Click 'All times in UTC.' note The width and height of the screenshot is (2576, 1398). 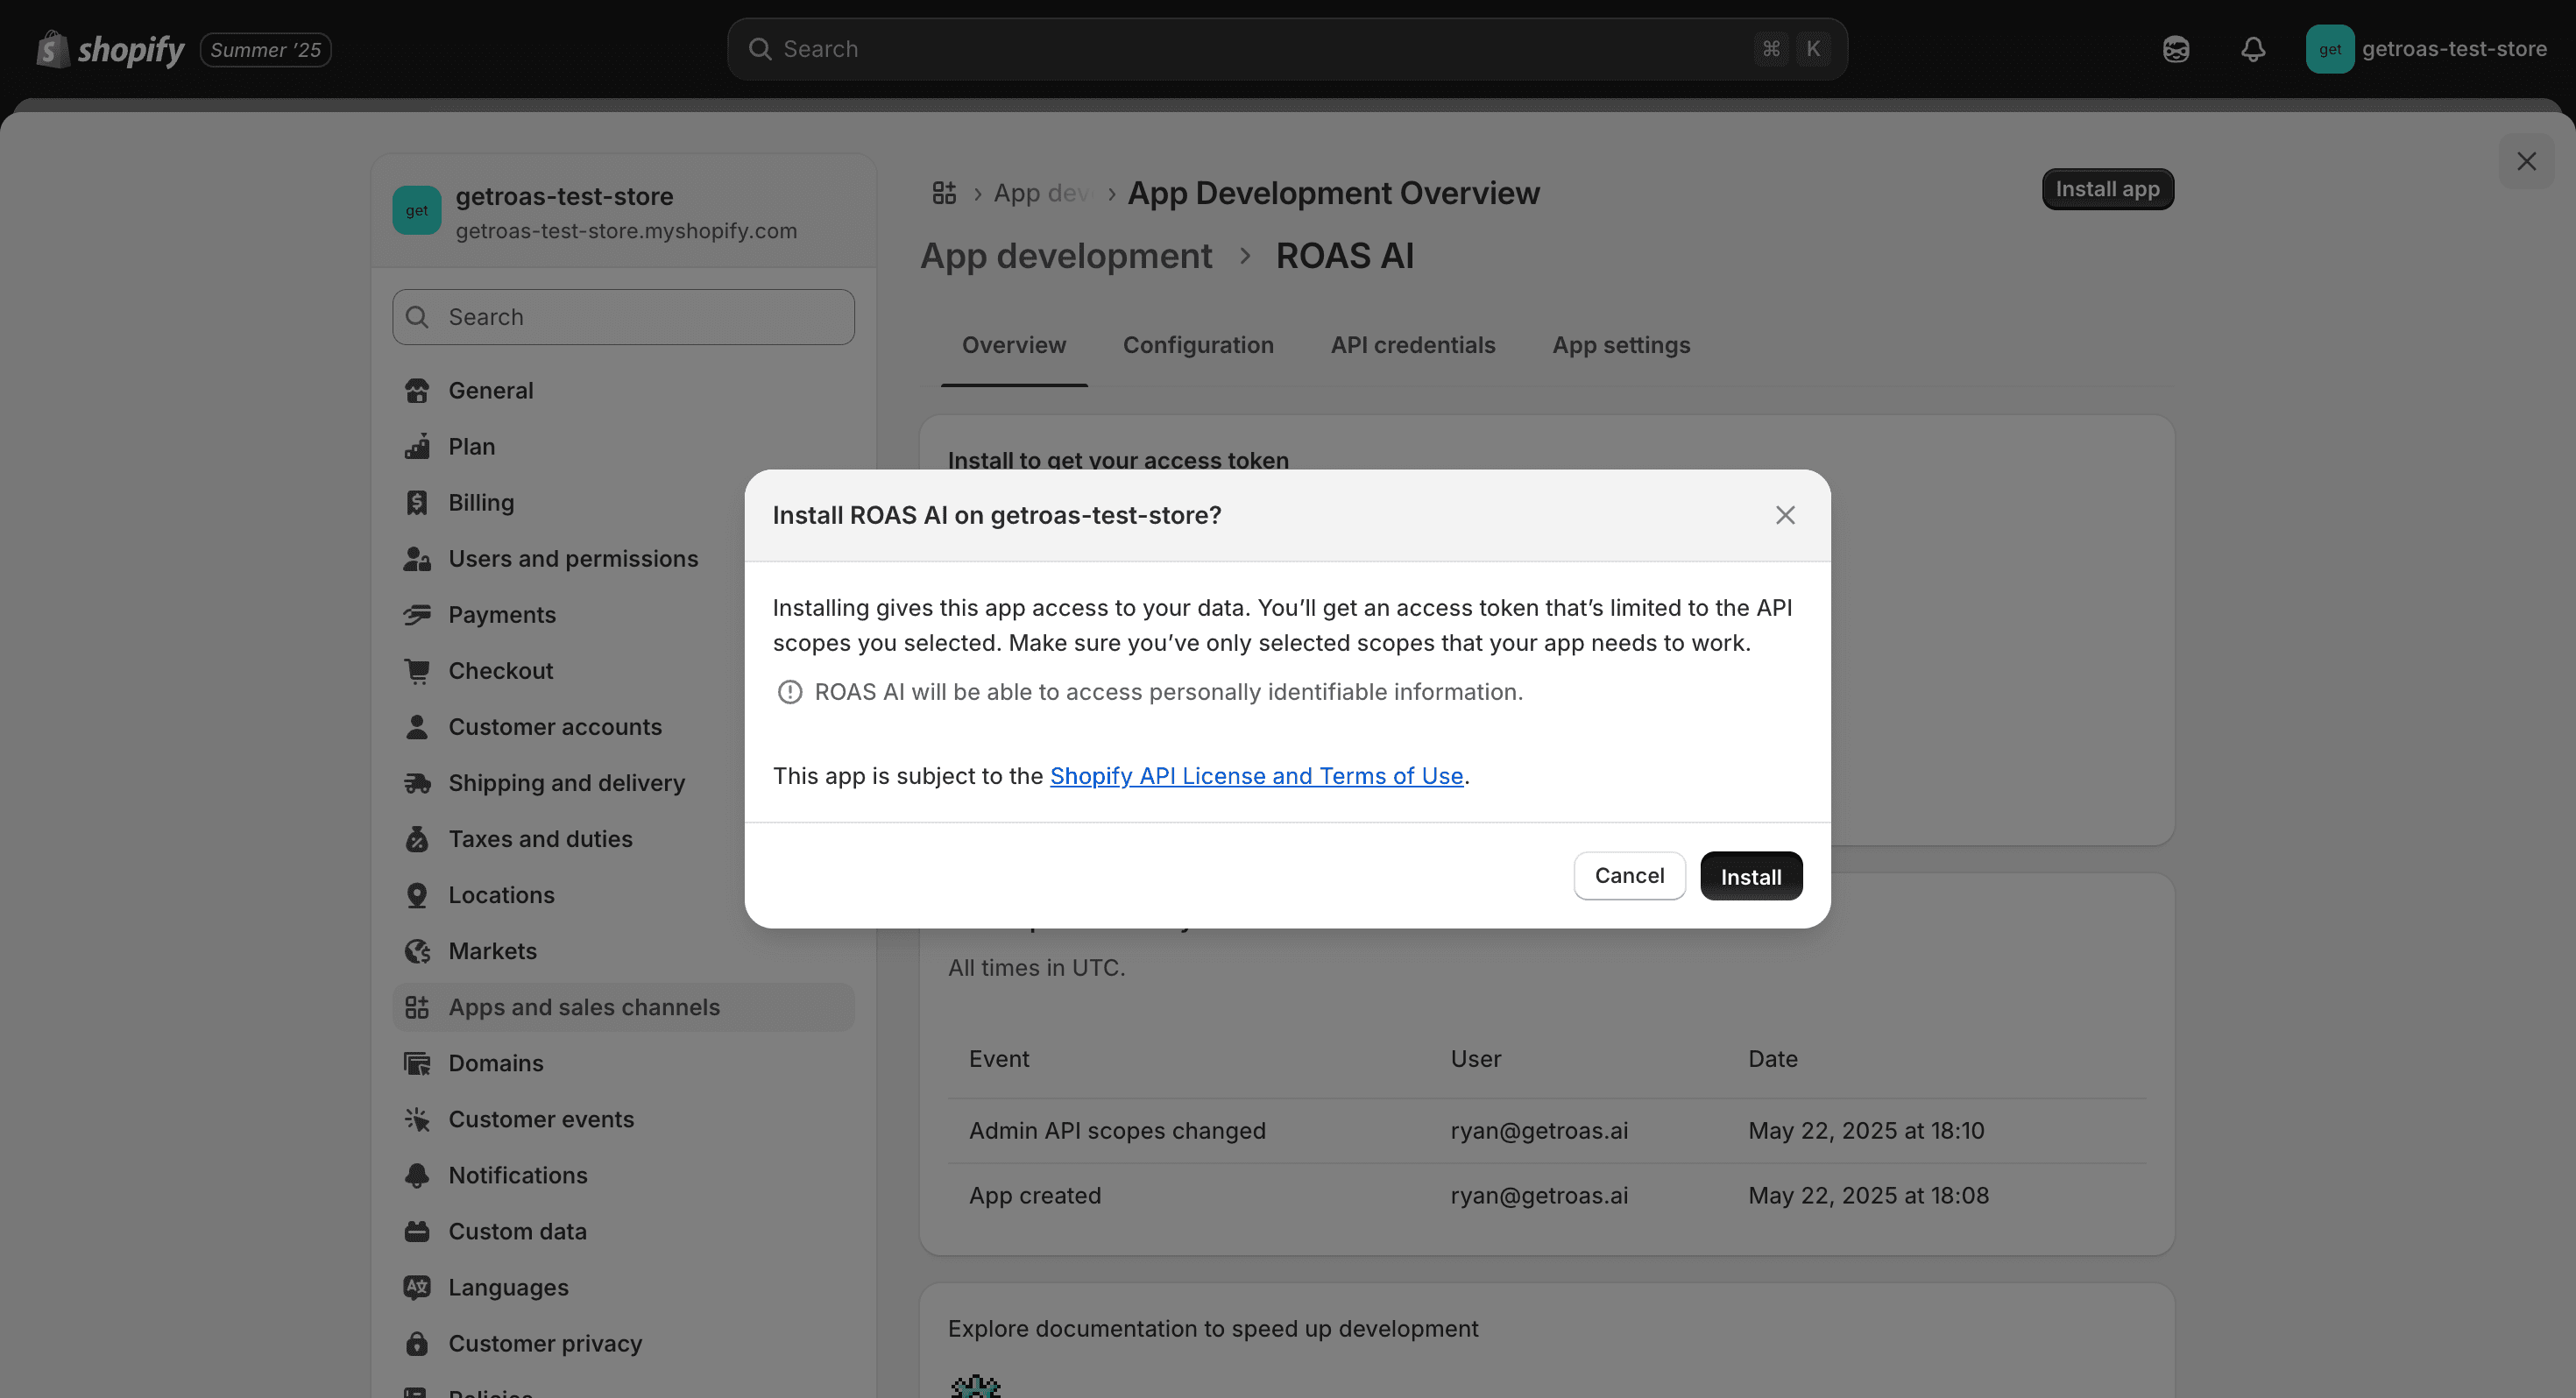(x=1036, y=967)
